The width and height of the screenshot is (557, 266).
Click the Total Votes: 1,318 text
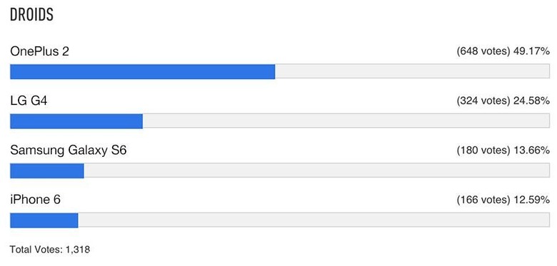click(x=50, y=250)
